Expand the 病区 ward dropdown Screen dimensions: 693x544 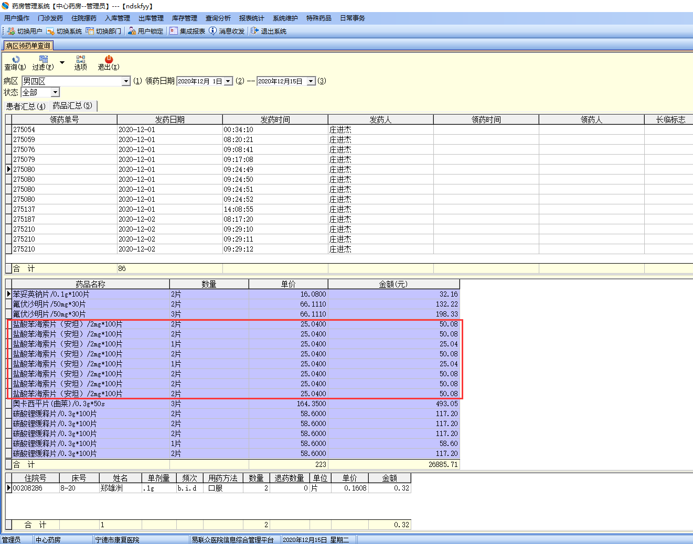point(126,81)
